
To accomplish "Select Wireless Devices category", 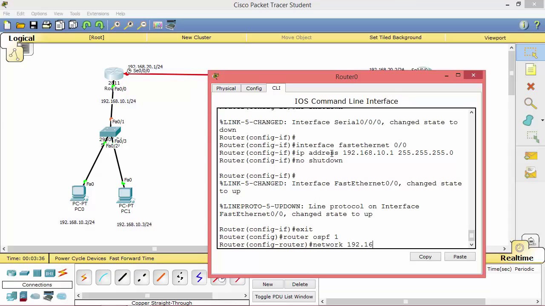I will (x=50, y=273).
